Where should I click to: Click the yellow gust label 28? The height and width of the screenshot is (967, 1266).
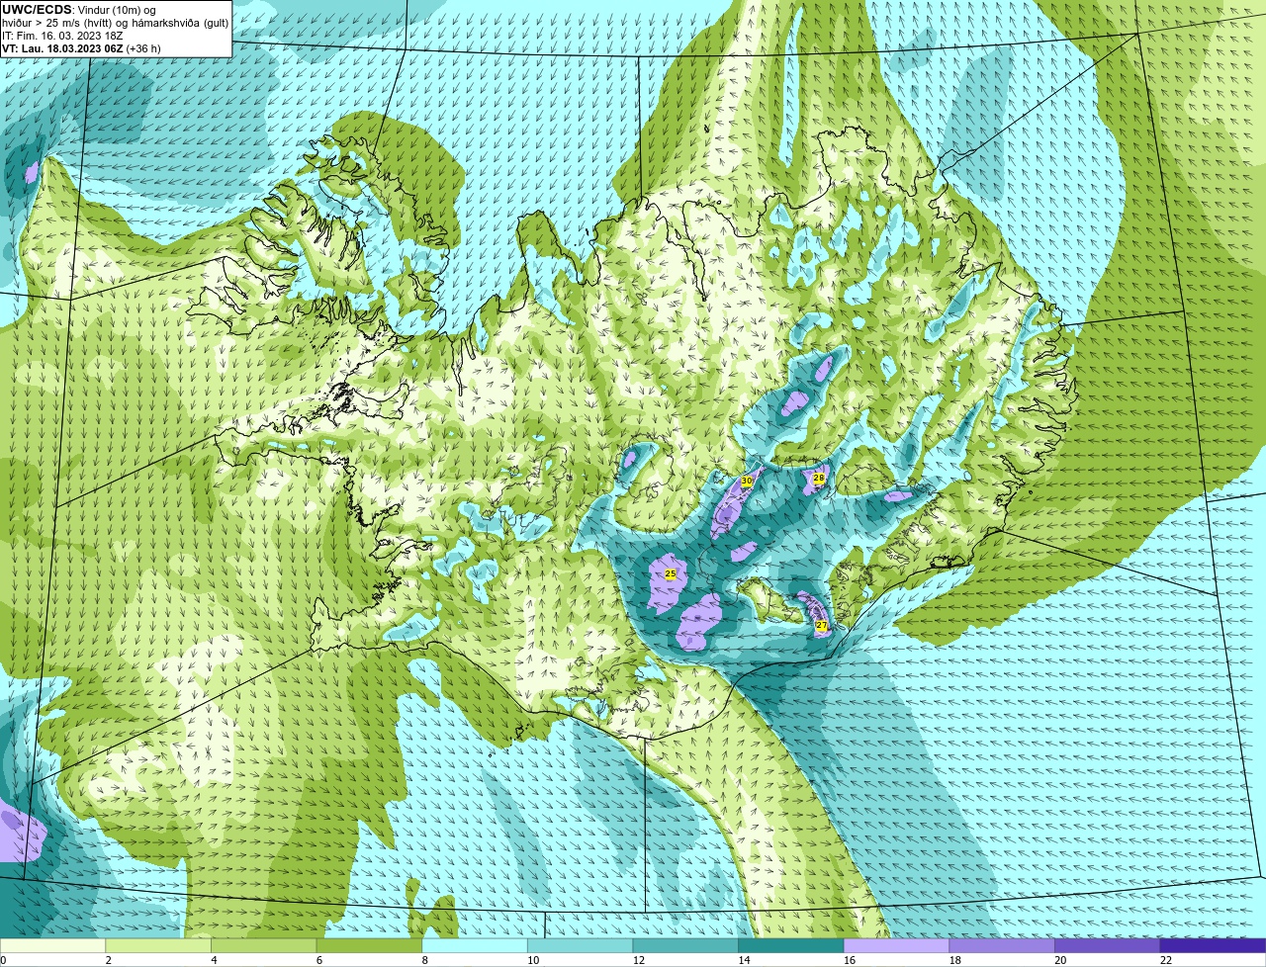coord(819,479)
